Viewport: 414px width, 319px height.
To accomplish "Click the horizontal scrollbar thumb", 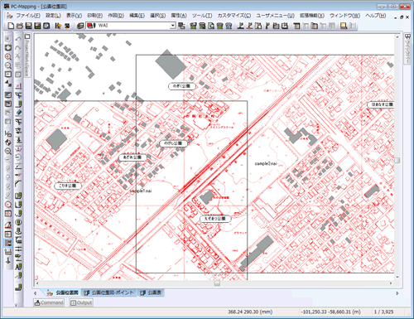I will pyautogui.click(x=217, y=283).
